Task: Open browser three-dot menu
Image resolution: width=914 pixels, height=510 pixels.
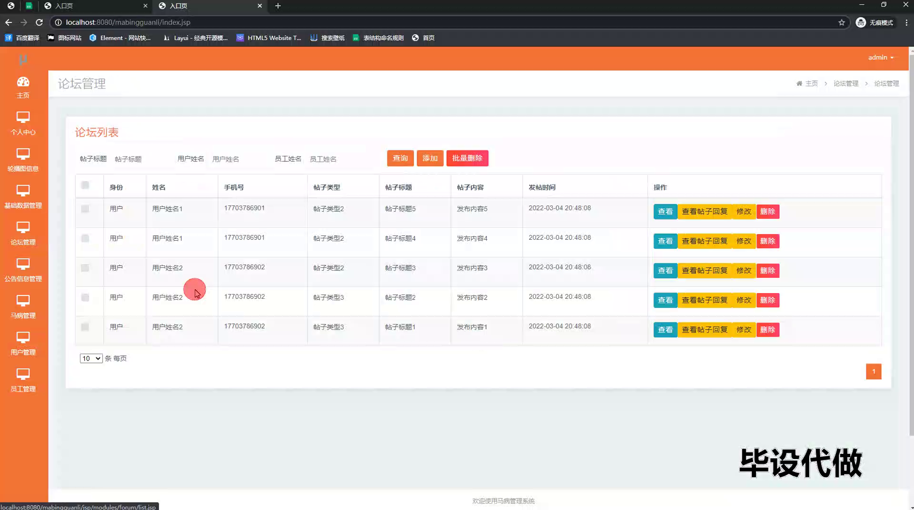Action: (x=906, y=22)
